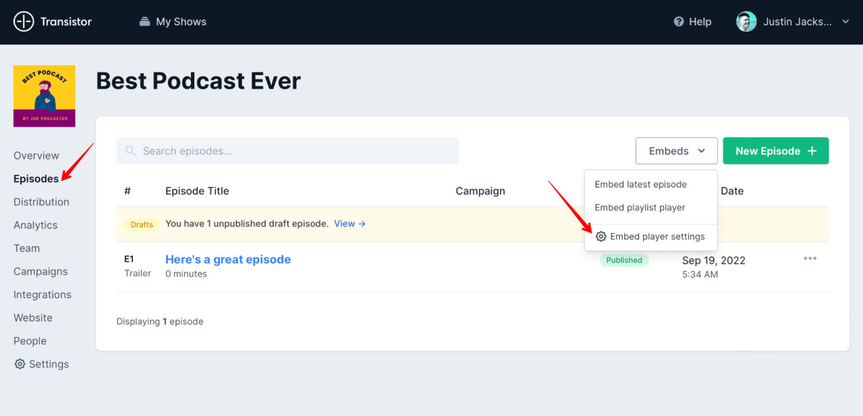Click Justin Jackson's avatar picture
863x416 pixels.
746,21
